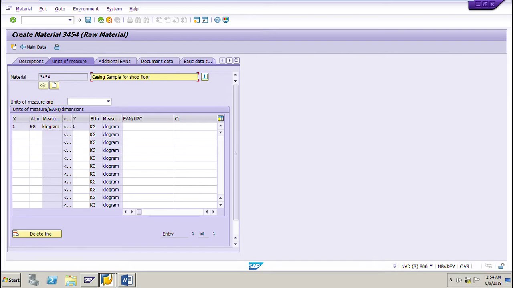Image resolution: width=513 pixels, height=288 pixels.
Task: Open the Environment menu
Action: click(x=86, y=9)
